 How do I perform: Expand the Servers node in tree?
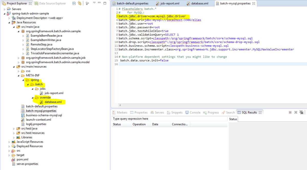pyautogui.click(x=5, y=9)
